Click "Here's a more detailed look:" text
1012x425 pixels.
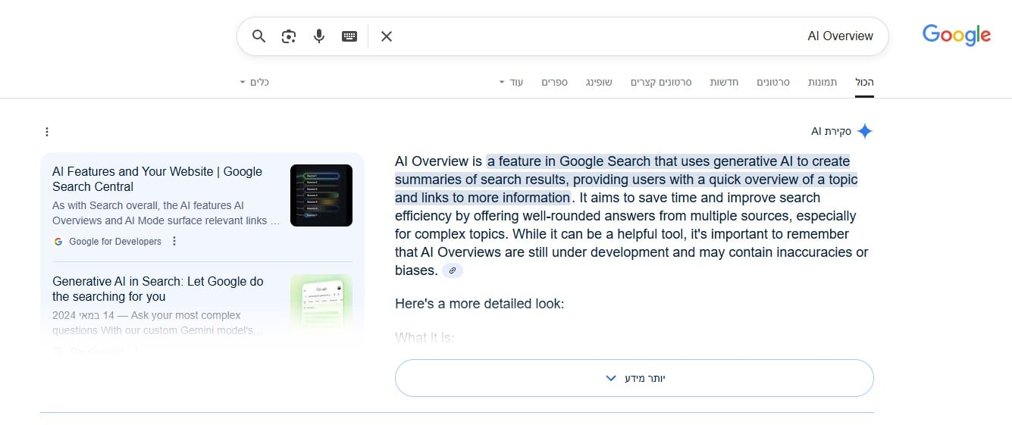click(x=480, y=305)
